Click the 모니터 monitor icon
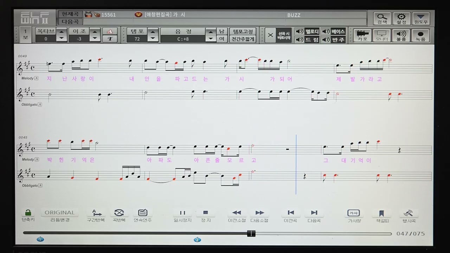This screenshot has height=253, width=450. (382, 35)
